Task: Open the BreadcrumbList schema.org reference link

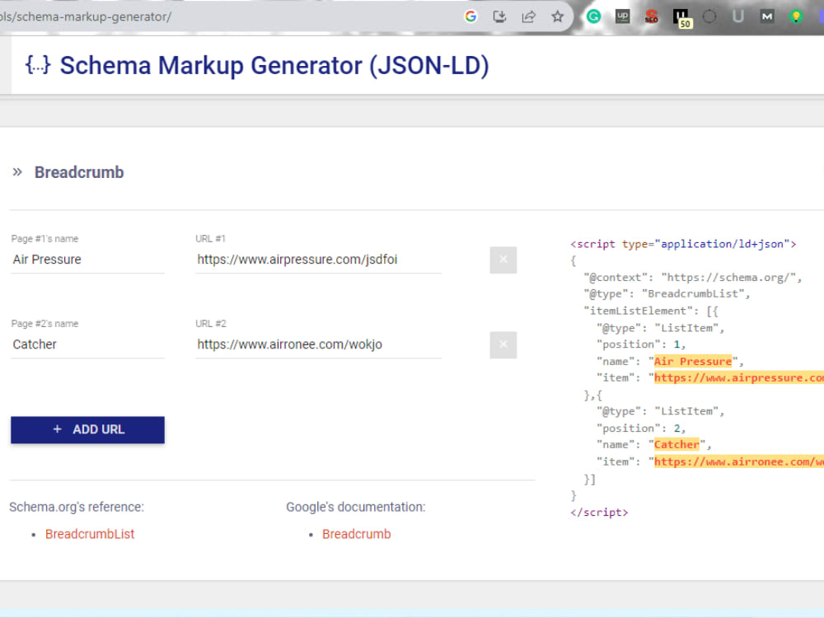Action: (90, 534)
